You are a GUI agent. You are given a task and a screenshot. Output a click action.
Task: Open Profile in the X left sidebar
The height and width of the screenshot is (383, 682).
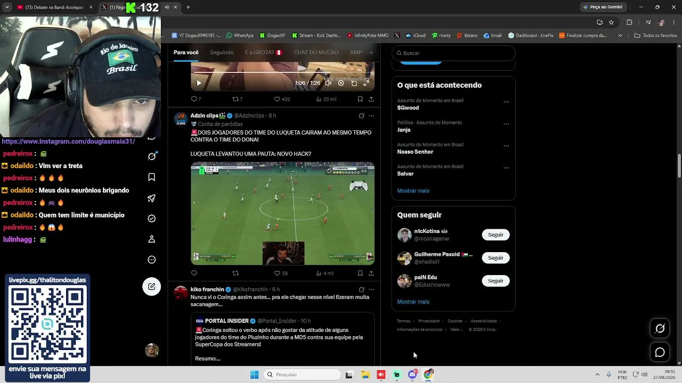(x=152, y=239)
